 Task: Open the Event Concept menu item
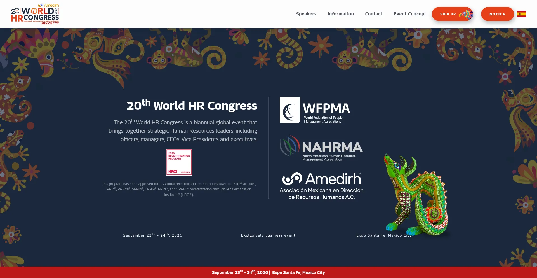tap(410, 14)
